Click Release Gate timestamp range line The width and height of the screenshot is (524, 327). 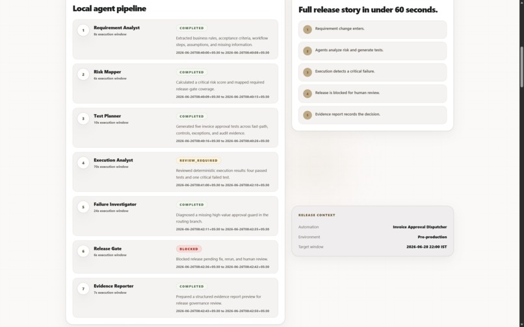tap(222, 267)
